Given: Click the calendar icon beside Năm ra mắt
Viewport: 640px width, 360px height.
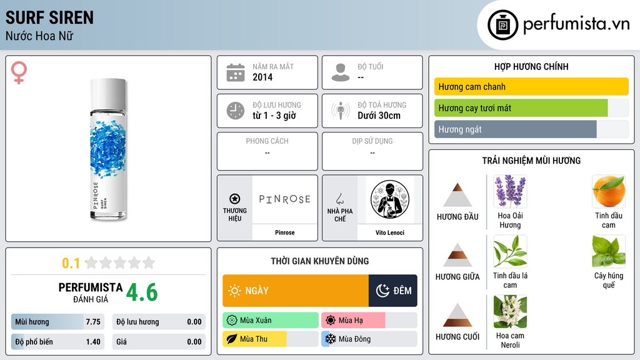Looking at the screenshot, I should 236,72.
